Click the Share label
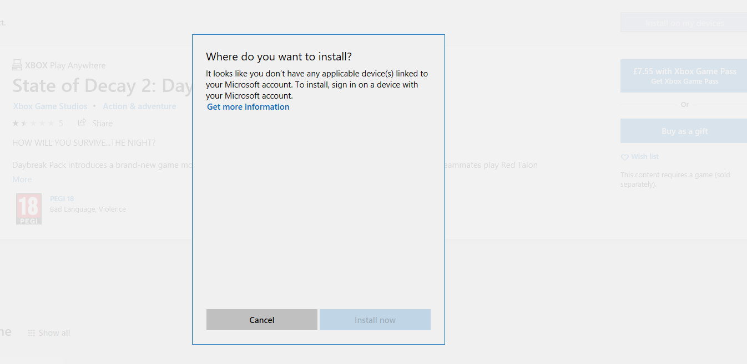This screenshot has width=747, height=364. pyautogui.click(x=102, y=124)
